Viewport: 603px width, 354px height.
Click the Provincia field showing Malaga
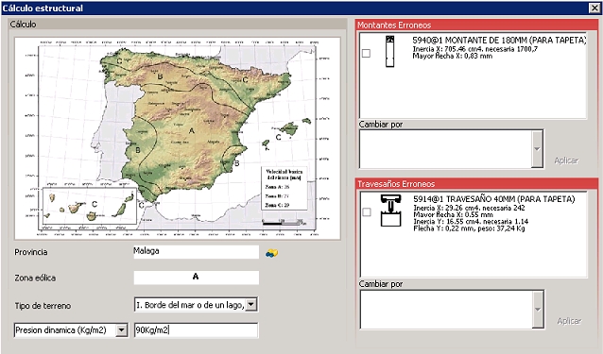pyautogui.click(x=197, y=252)
